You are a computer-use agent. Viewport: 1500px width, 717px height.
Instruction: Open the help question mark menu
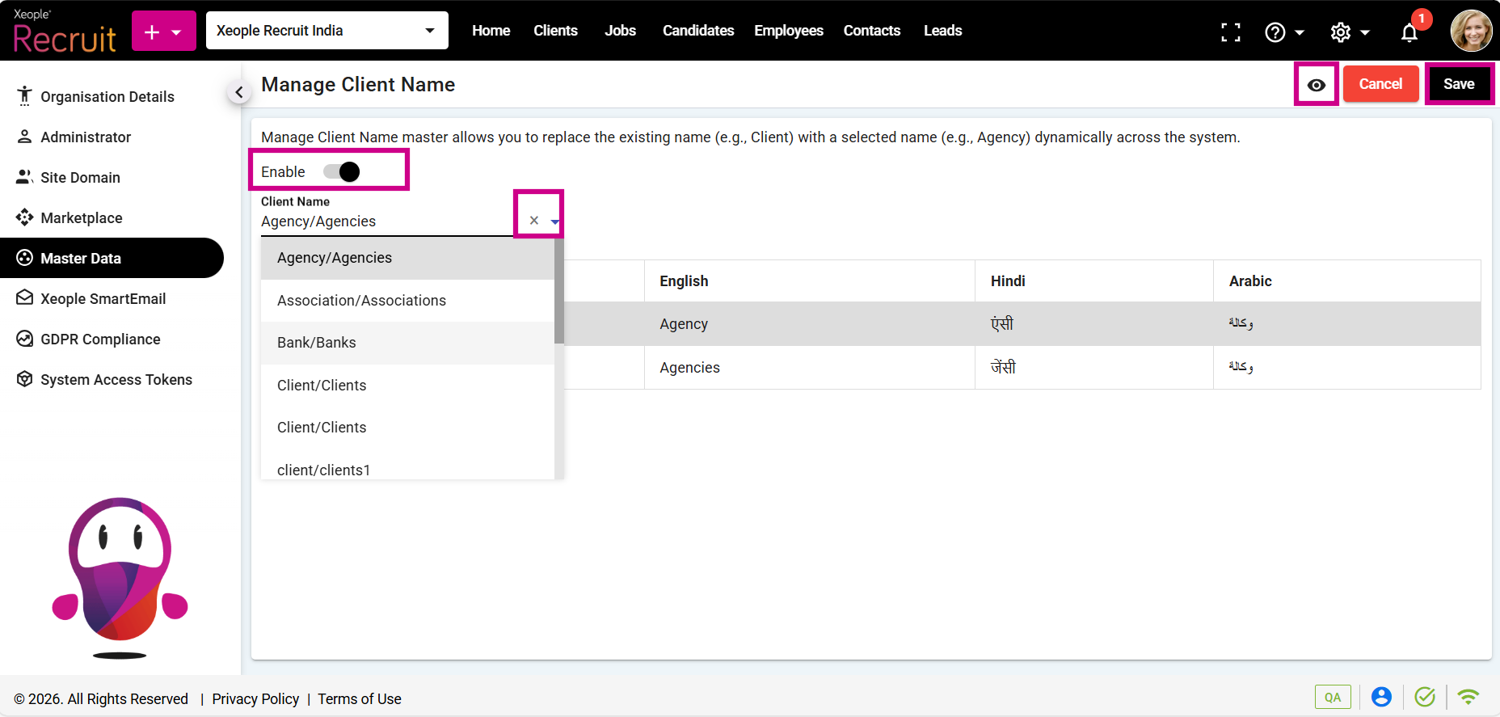point(1283,32)
